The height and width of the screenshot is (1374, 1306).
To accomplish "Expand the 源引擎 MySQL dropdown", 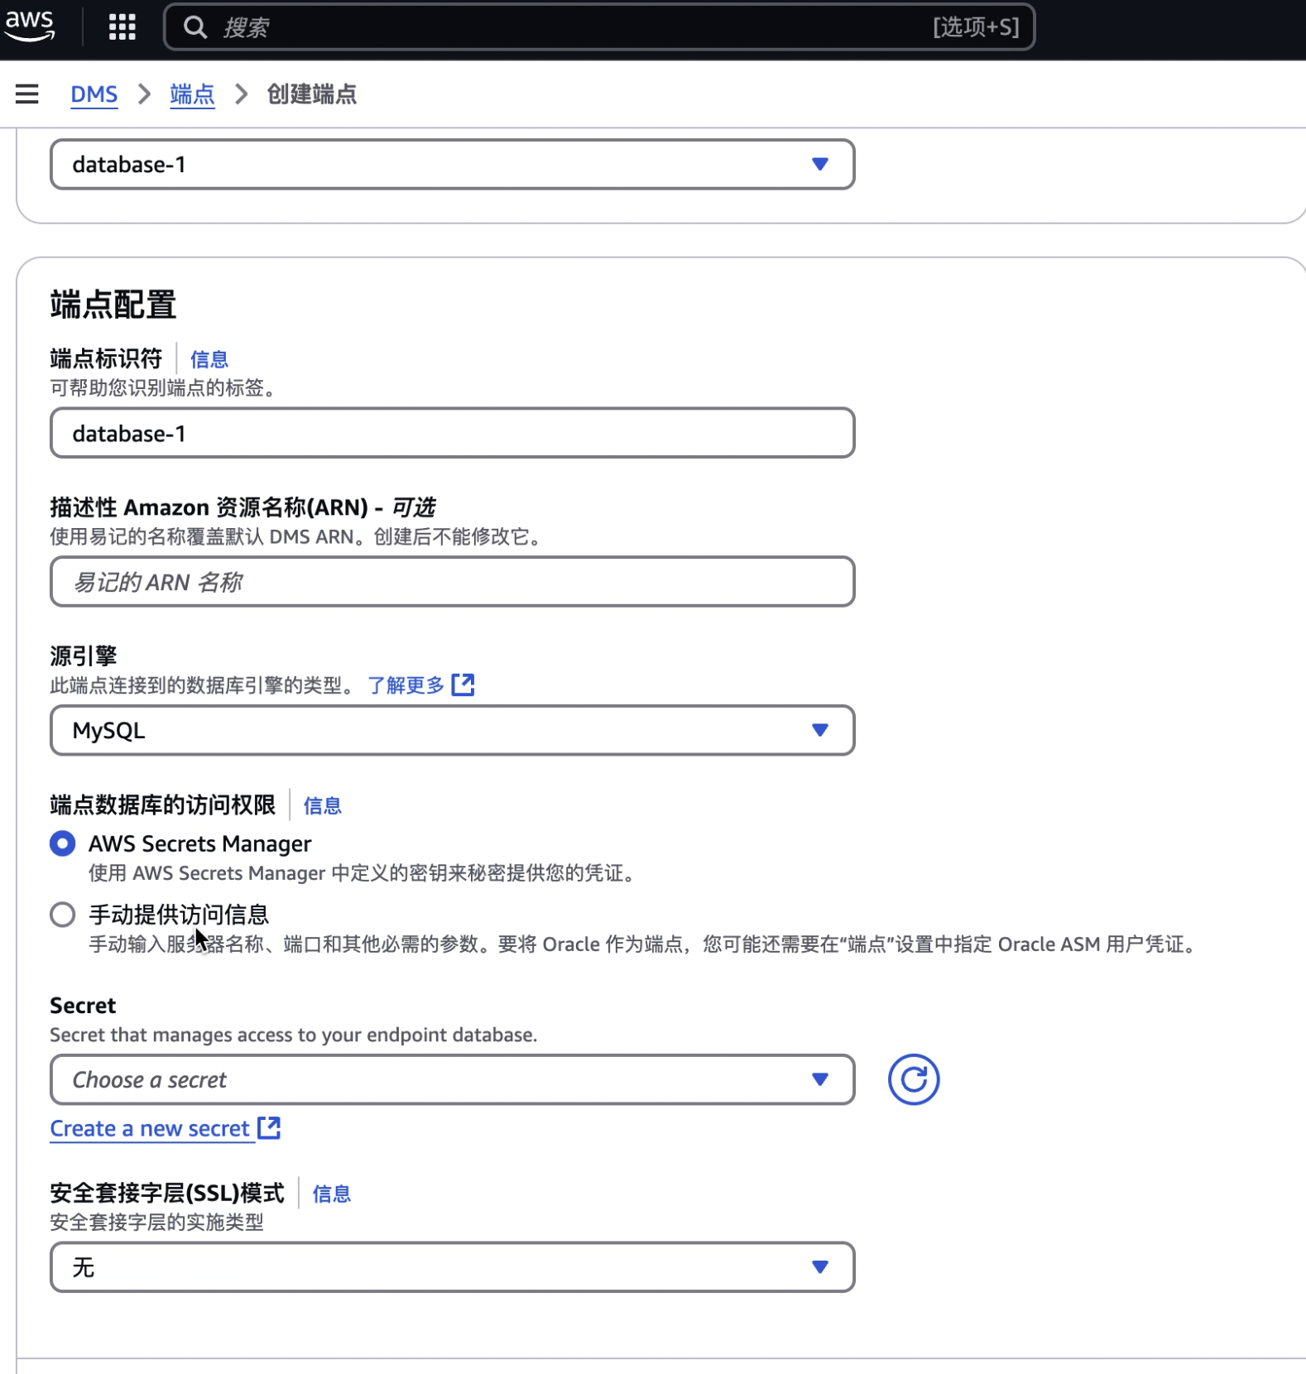I will (452, 730).
